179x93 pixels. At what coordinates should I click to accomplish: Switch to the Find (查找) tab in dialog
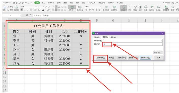[97, 37]
